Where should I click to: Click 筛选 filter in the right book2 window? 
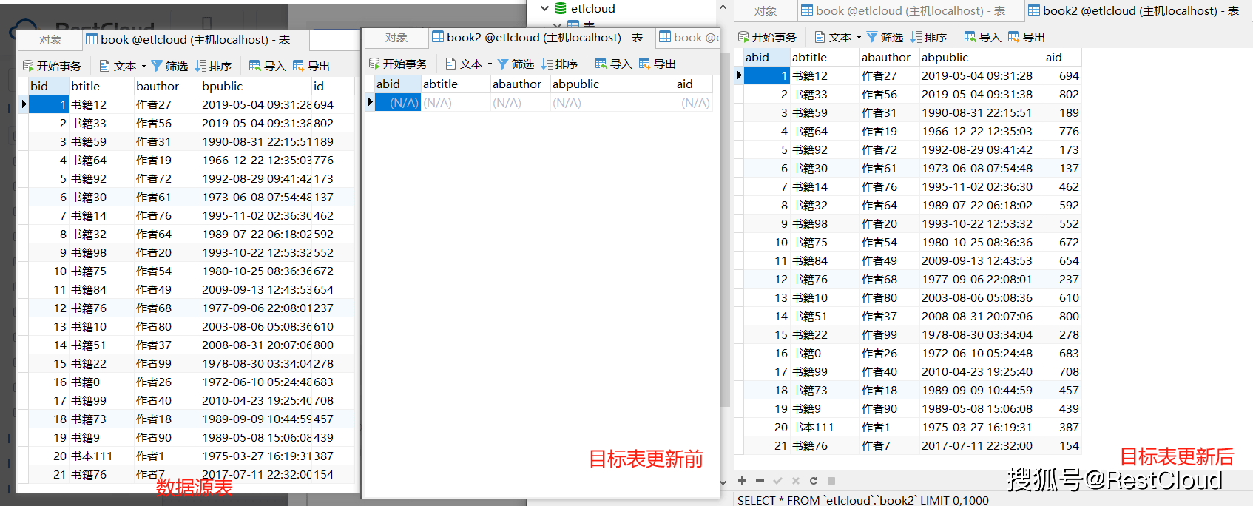tap(884, 37)
